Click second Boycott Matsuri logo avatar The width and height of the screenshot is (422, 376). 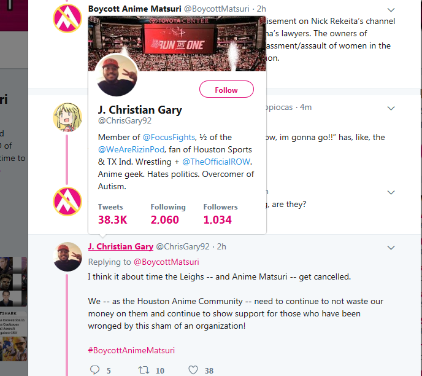(x=67, y=202)
